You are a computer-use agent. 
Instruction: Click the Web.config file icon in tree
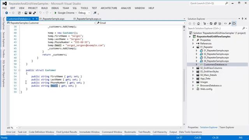198,89
